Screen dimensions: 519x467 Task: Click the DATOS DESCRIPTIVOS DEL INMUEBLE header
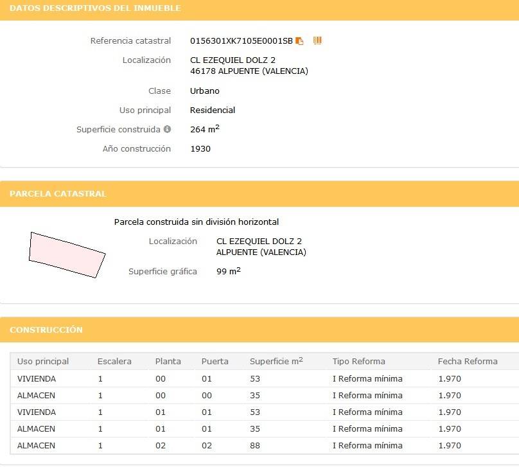[95, 8]
